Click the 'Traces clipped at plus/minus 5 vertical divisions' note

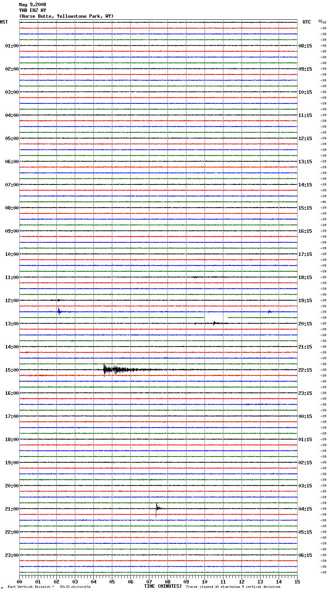[233, 587]
